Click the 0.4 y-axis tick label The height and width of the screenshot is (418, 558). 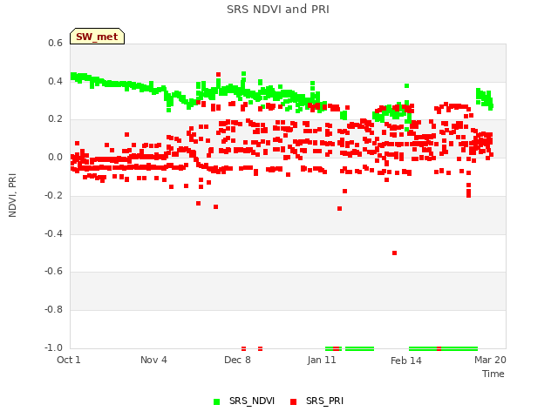(55, 81)
